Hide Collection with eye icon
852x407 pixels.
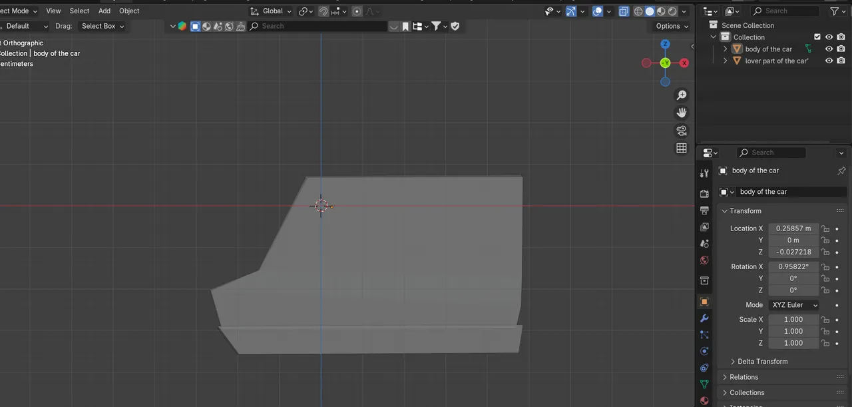829,37
